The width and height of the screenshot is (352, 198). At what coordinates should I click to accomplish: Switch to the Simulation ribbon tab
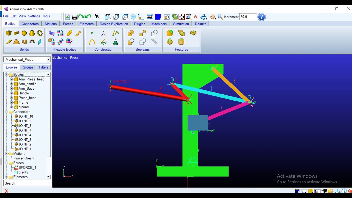pos(181,24)
